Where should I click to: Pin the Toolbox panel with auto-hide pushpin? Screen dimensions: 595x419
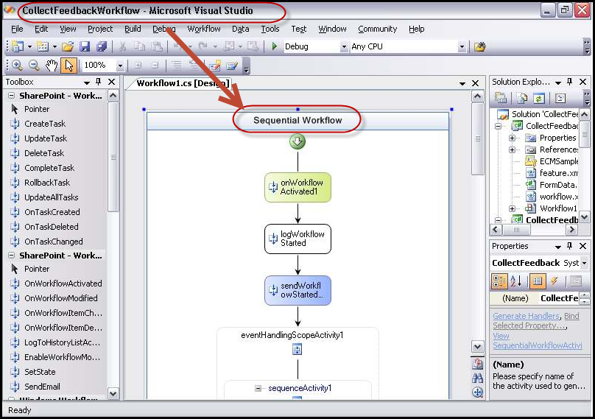click(x=98, y=81)
